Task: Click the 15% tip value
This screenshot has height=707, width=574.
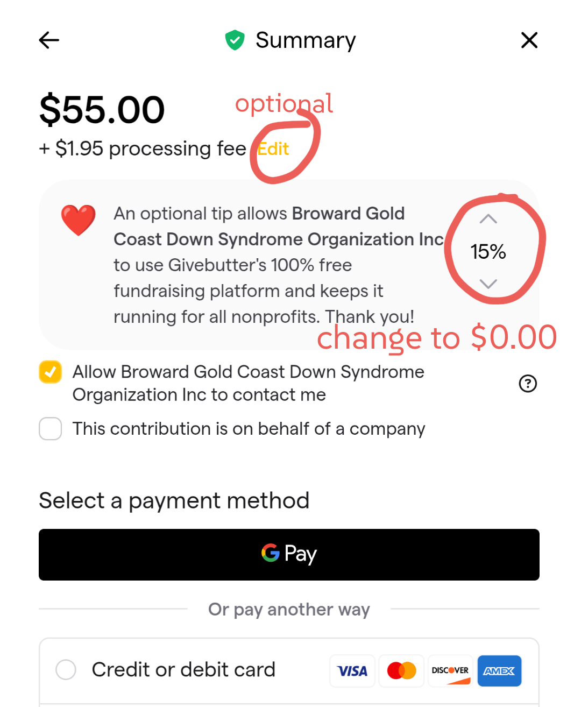Action: click(x=488, y=251)
